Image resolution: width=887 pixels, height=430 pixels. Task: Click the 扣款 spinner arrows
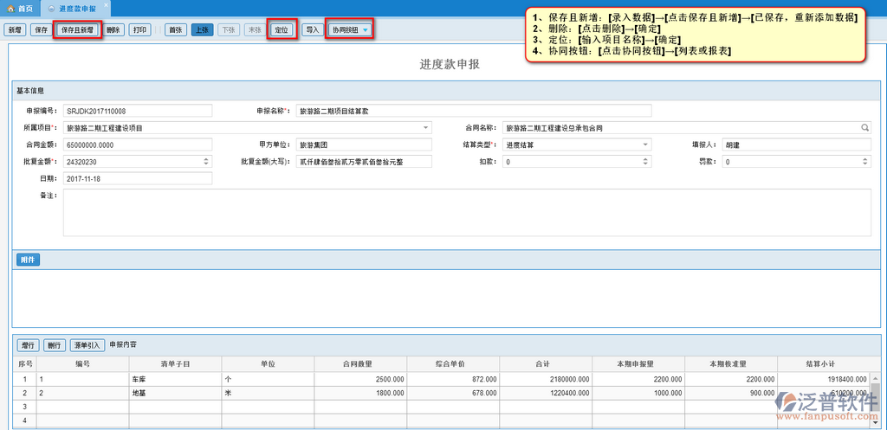(x=645, y=162)
